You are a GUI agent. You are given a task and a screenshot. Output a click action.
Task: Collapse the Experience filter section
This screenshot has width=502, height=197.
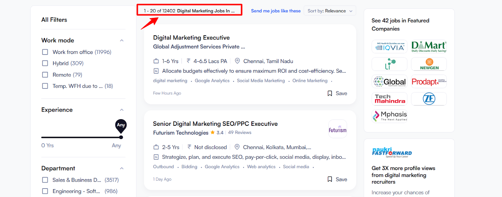pos(122,110)
